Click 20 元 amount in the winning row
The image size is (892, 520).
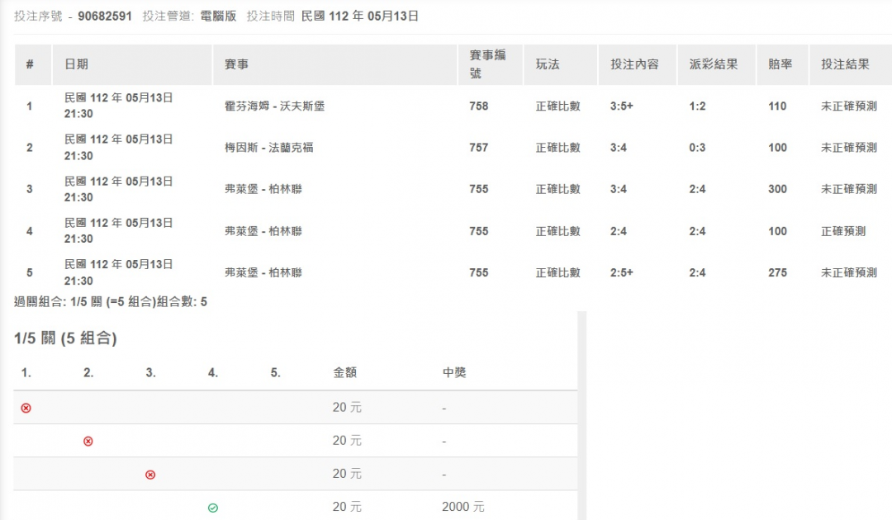347,507
